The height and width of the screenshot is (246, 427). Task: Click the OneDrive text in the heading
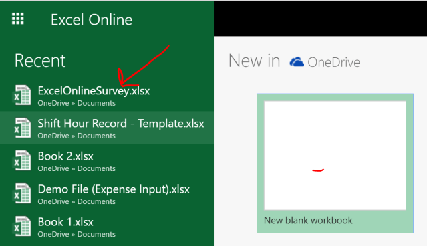pyautogui.click(x=334, y=62)
